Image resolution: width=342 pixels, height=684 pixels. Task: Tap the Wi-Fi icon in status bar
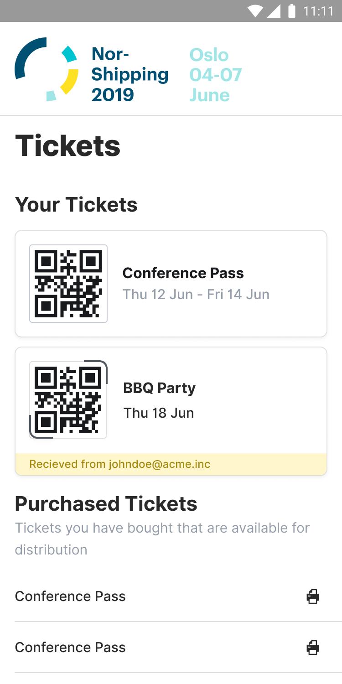coord(255,11)
